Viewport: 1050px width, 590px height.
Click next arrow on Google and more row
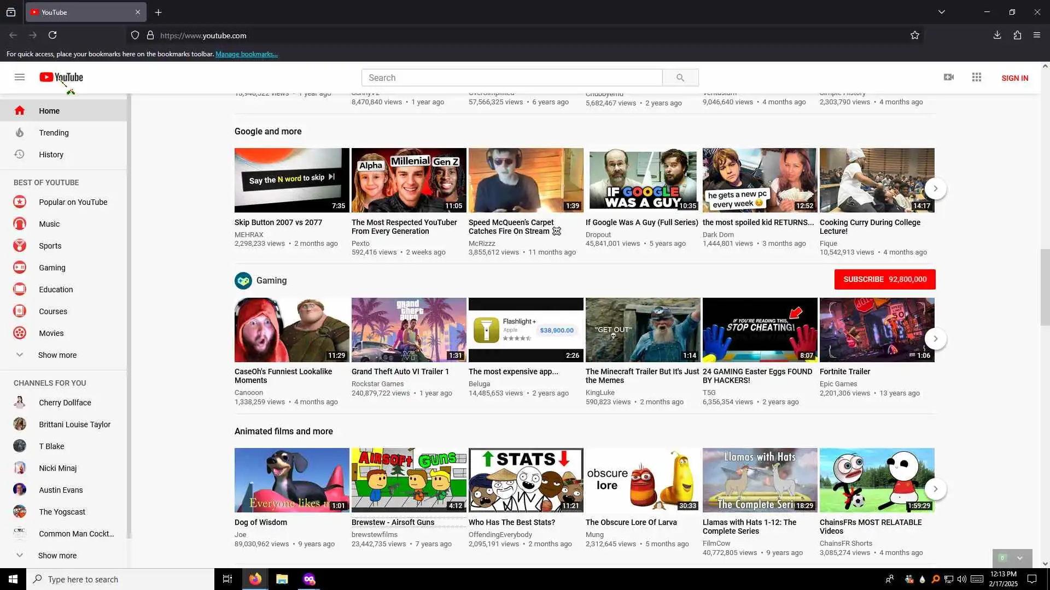pyautogui.click(x=935, y=188)
